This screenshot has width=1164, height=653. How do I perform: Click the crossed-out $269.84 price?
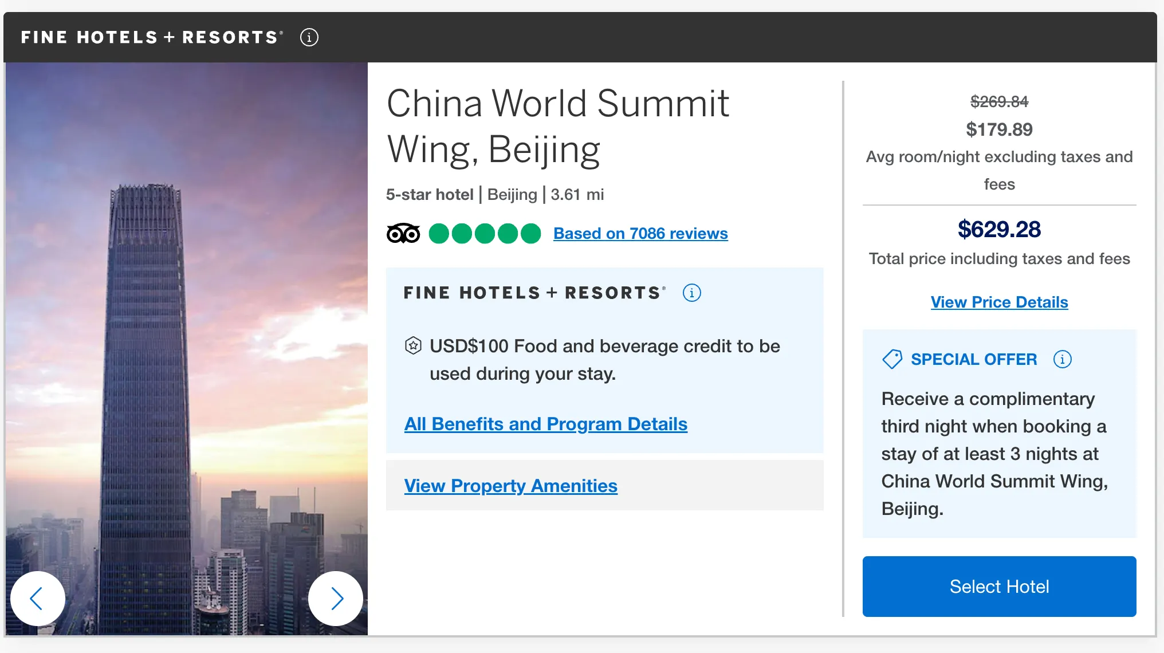coord(999,102)
